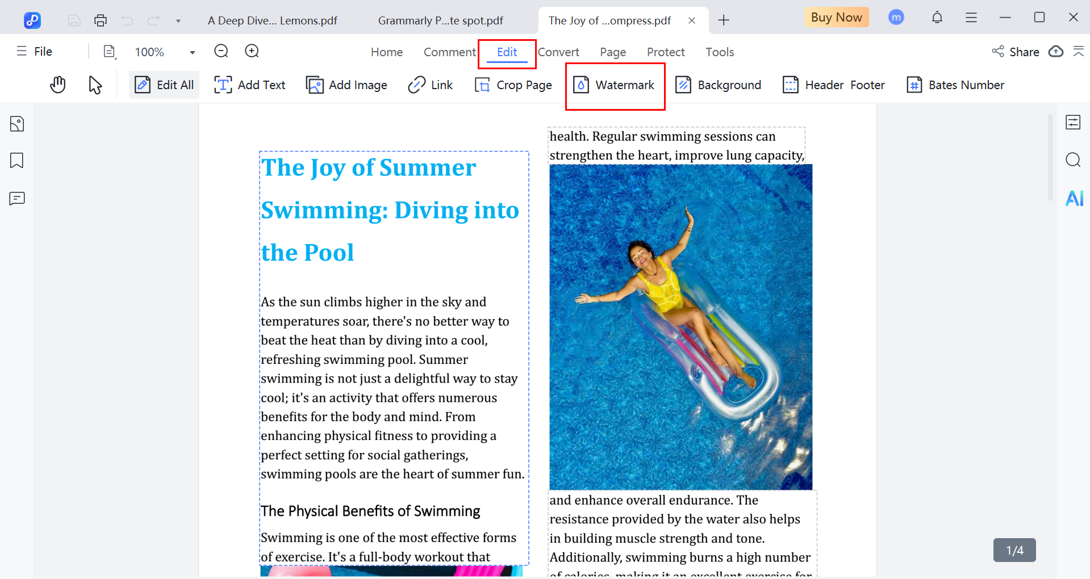Open the search panel on right sidebar

(1072, 160)
